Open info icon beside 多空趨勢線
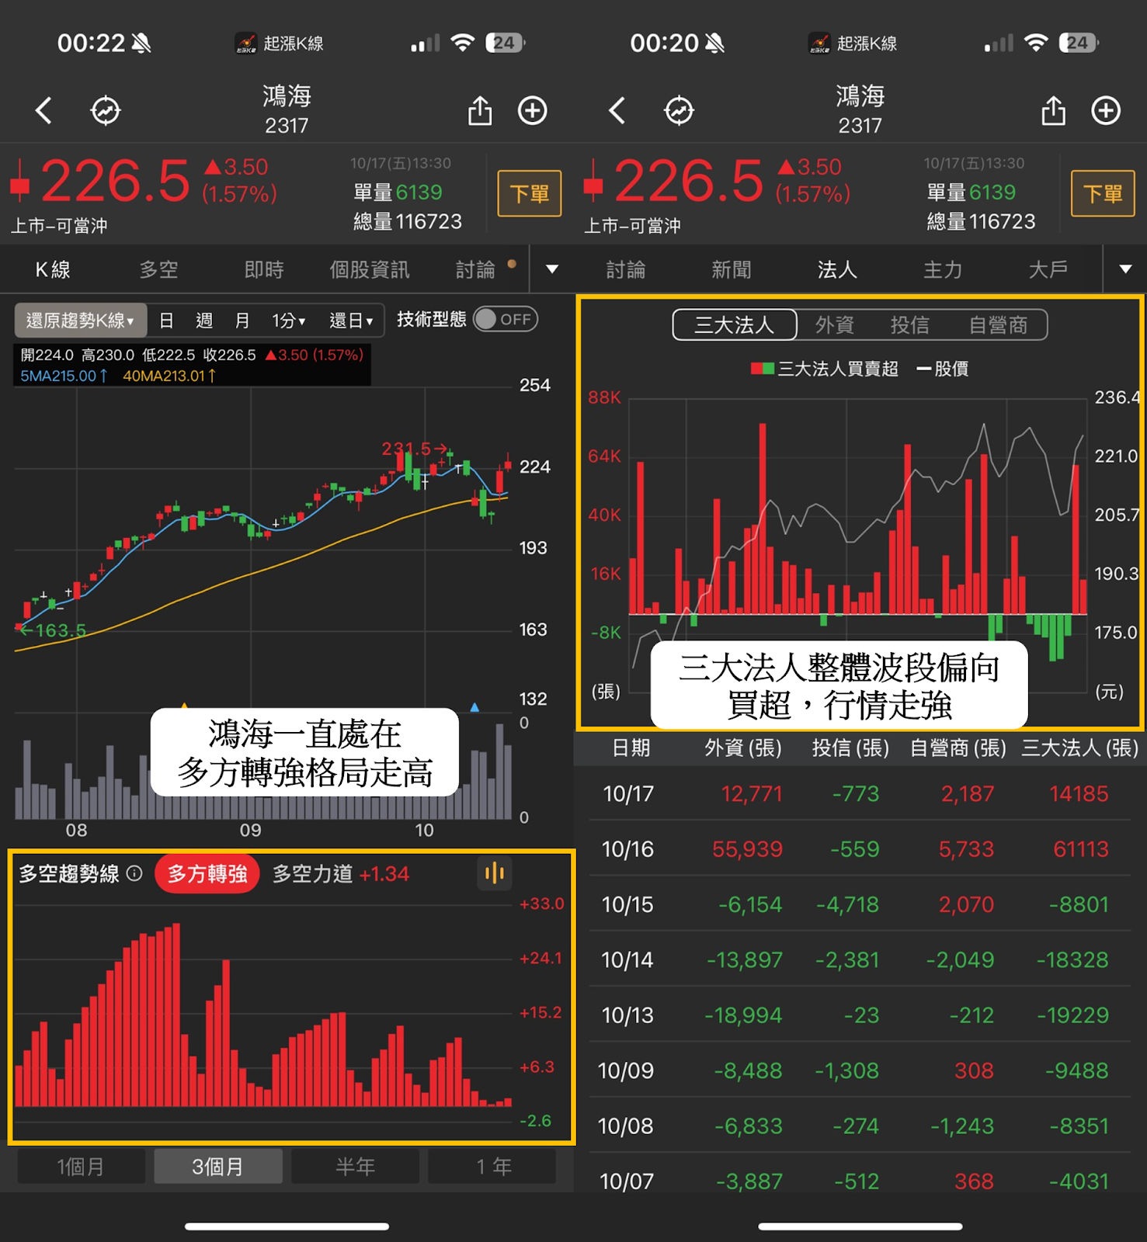 [x=134, y=873]
